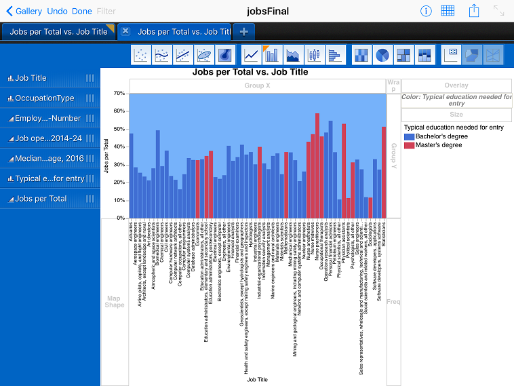Select the Bar chart element
This screenshot has height=386, width=514.
point(273,55)
